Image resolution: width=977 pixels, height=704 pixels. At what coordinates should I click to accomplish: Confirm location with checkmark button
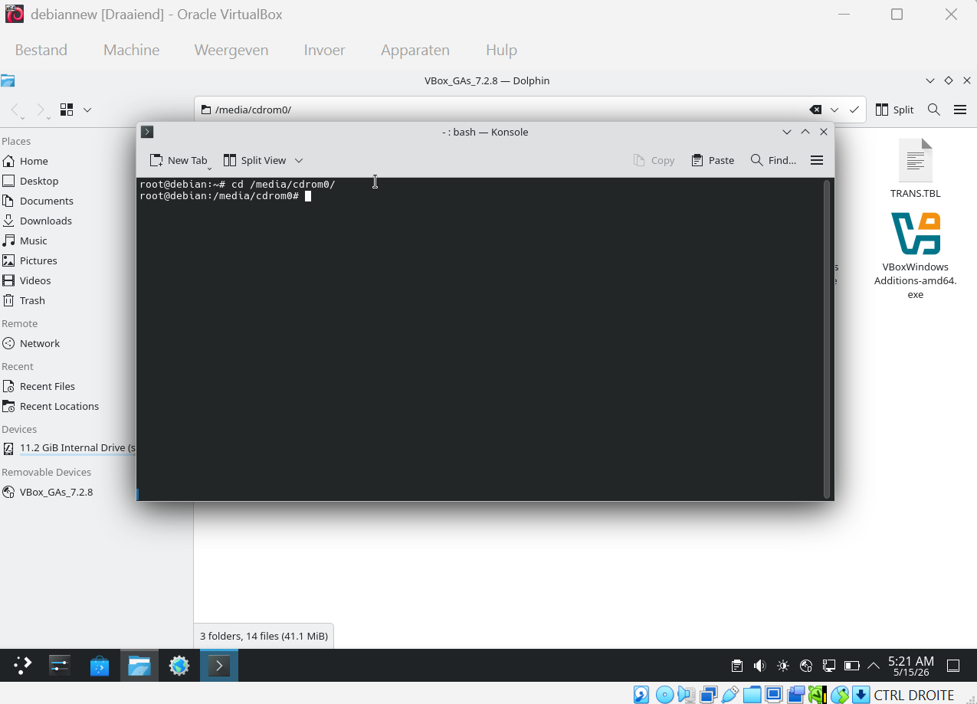[x=854, y=110]
